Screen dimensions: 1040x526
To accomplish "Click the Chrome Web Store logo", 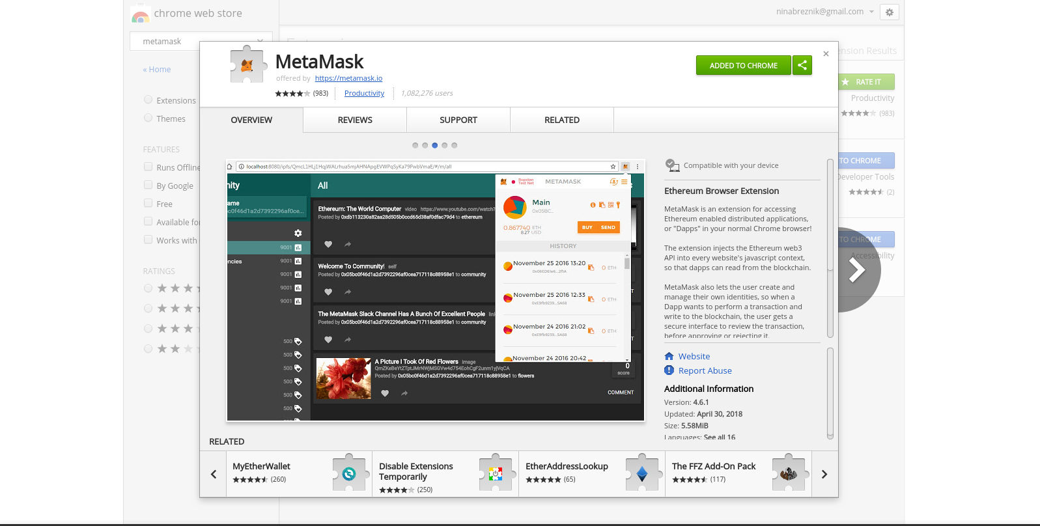I will (140, 14).
